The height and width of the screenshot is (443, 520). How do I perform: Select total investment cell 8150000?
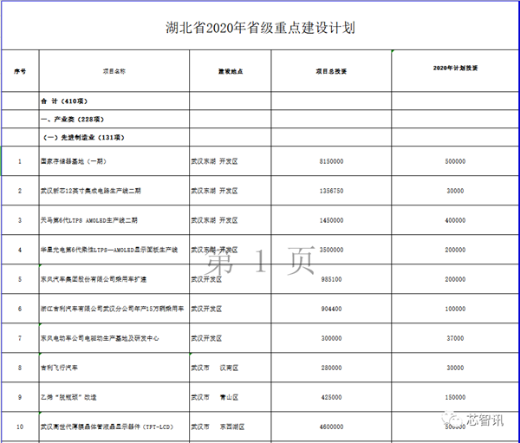click(331, 161)
